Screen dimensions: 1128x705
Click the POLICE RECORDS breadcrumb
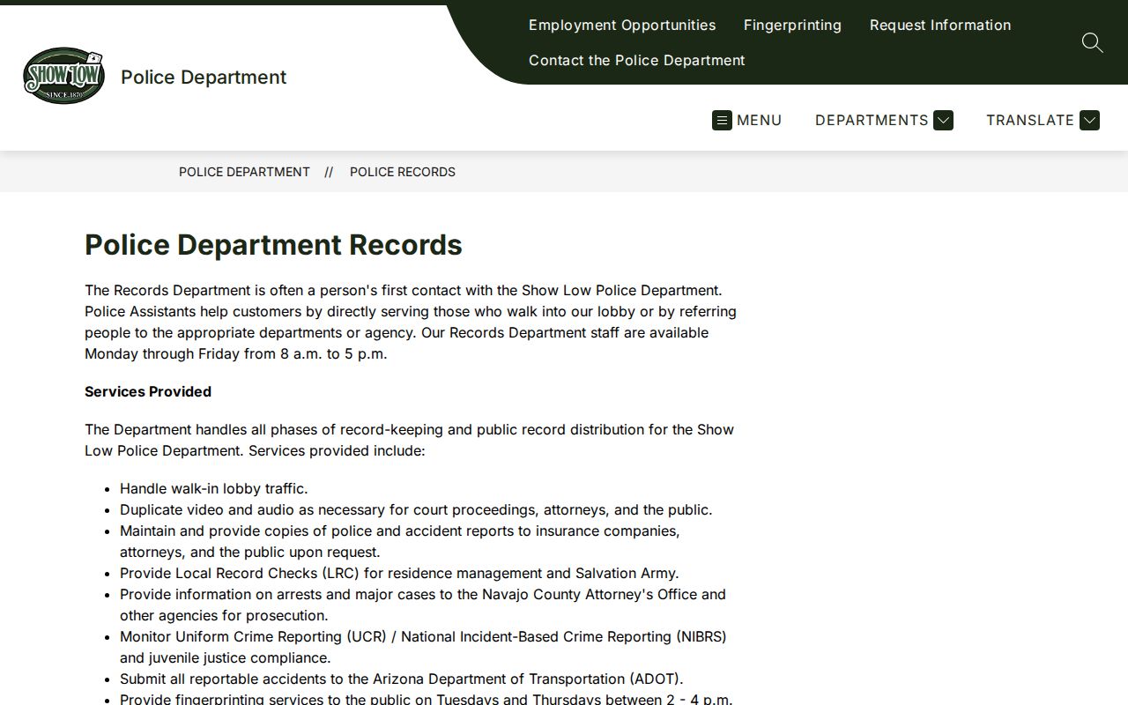(403, 172)
